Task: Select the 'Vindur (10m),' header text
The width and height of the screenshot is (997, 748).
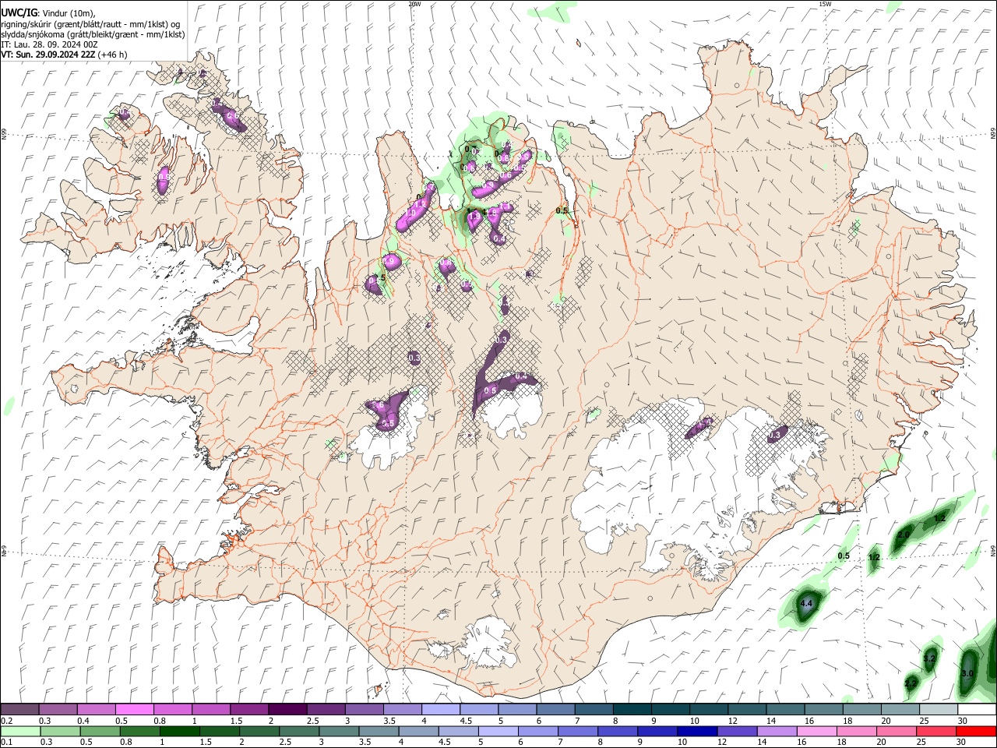Action: tap(69, 13)
